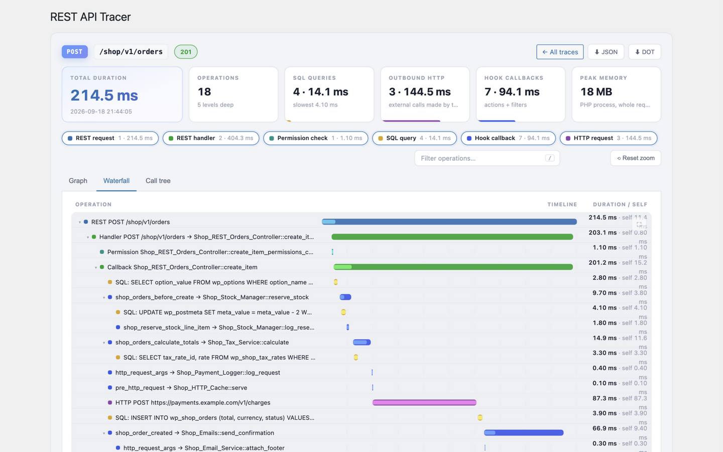Image resolution: width=723 pixels, height=452 pixels.
Task: Select the Permission create_item_permissions row
Action: click(361, 252)
